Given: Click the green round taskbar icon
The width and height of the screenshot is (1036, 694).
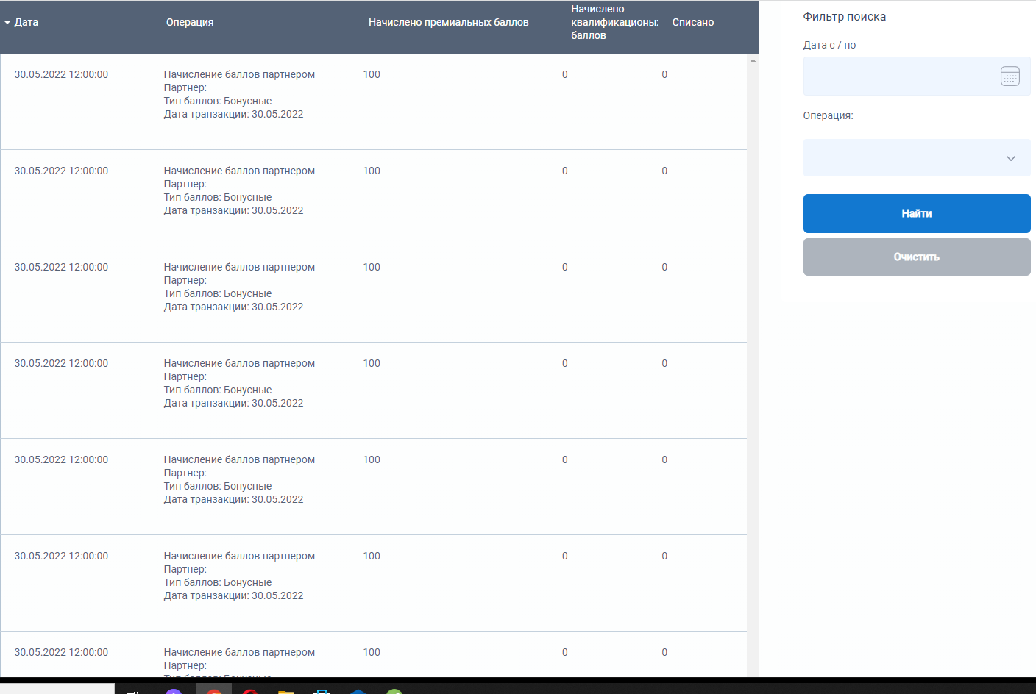Looking at the screenshot, I should (x=394, y=691).
